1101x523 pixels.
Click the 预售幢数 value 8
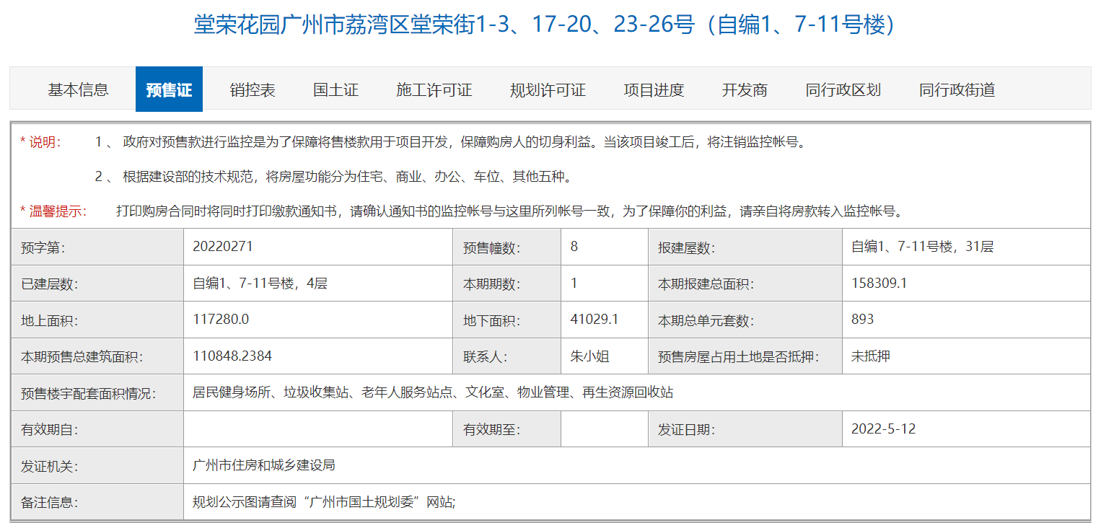pos(574,247)
